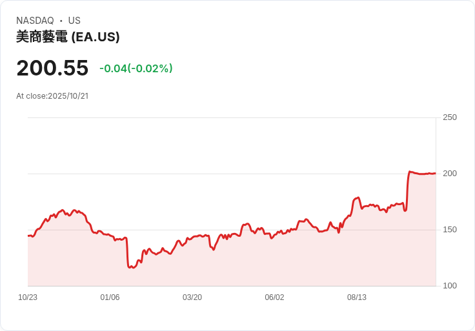The image size is (475, 331).
Task: Select the 08/13 date marker
Action: 357,297
